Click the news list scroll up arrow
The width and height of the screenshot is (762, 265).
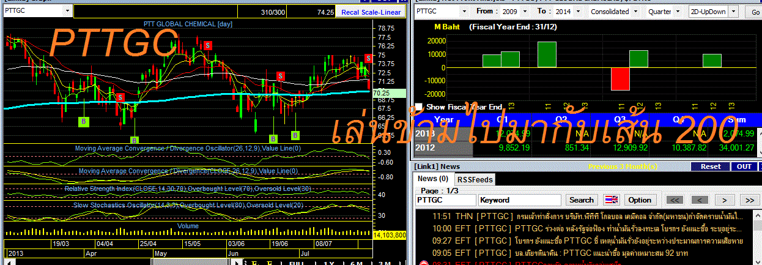756,215
